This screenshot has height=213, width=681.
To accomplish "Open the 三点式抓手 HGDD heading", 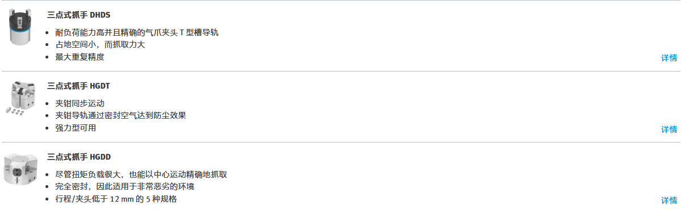I will [x=79, y=157].
